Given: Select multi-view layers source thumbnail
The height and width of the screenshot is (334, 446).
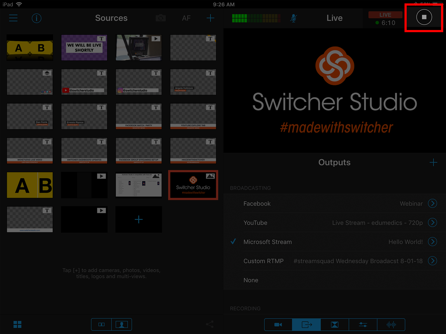Looking at the screenshot, I should tap(30, 82).
